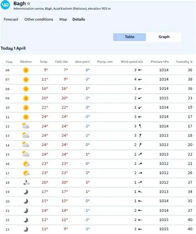Click humidity 38 in the 07 row
The image size is (196, 234).
pyautogui.click(x=190, y=79)
